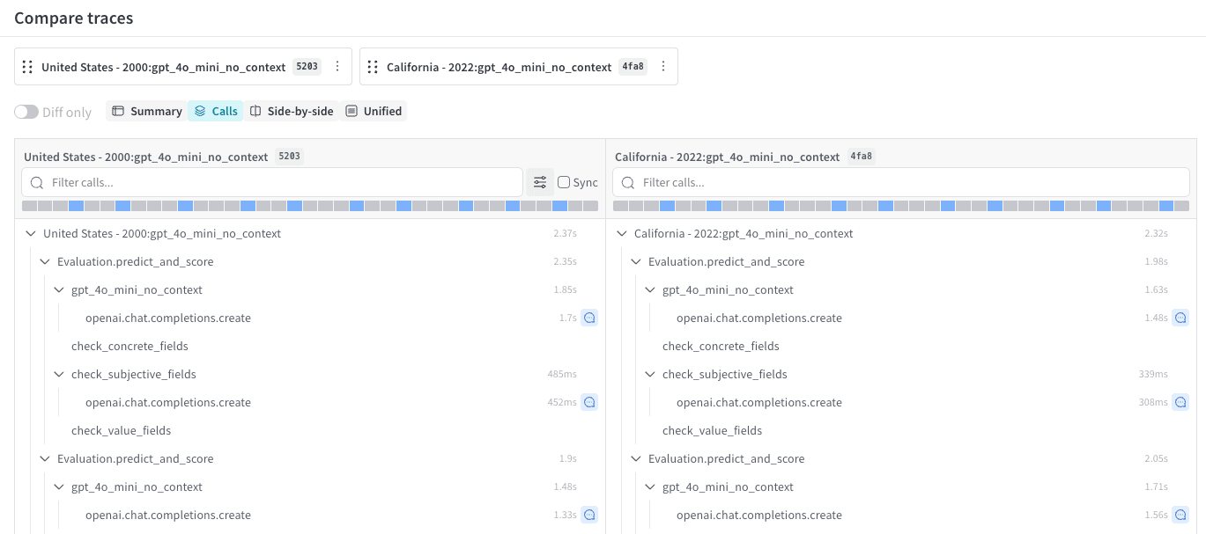The image size is (1206, 534).
Task: Switch to the Side-by-side view tab
Action: coord(292,111)
